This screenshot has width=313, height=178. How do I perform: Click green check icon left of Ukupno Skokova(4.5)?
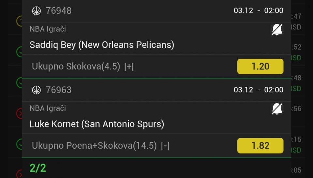(20, 52)
